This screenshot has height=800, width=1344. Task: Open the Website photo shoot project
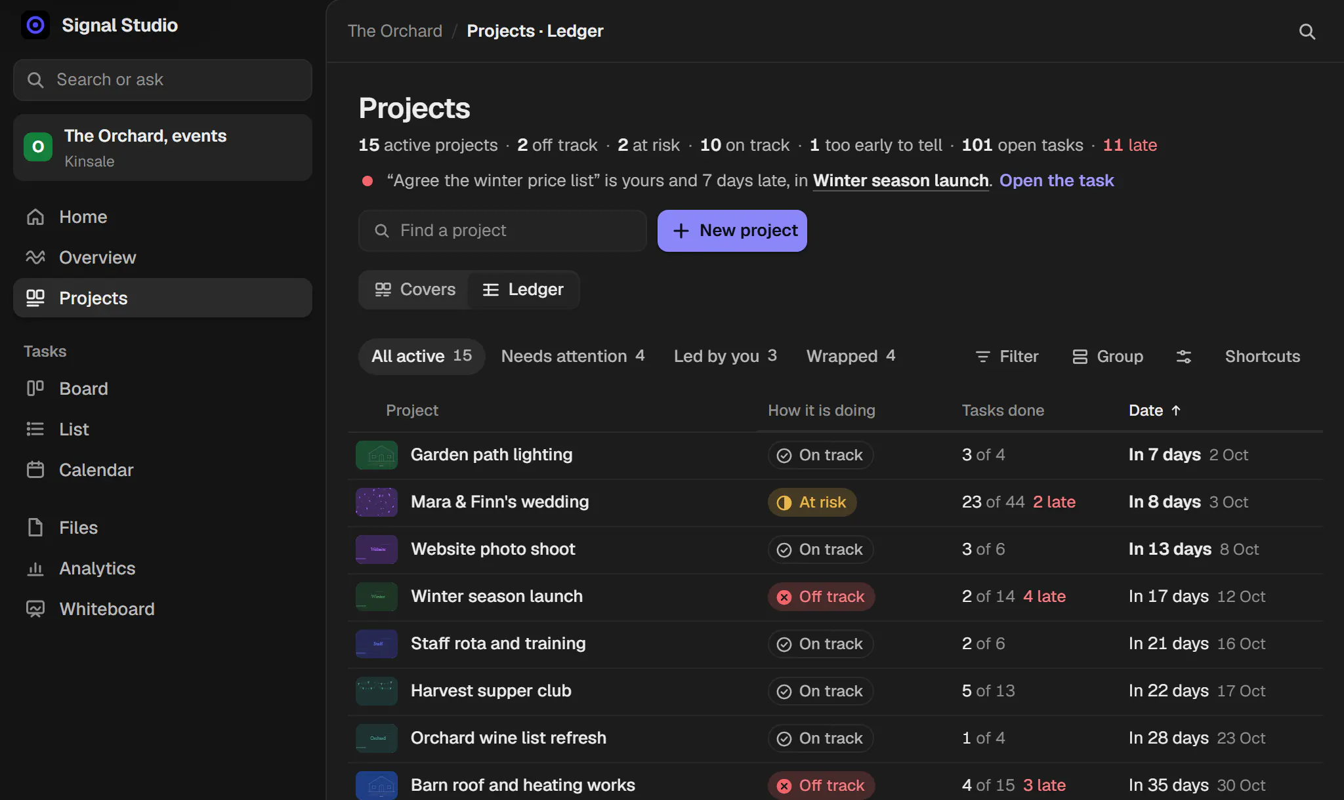click(x=493, y=550)
